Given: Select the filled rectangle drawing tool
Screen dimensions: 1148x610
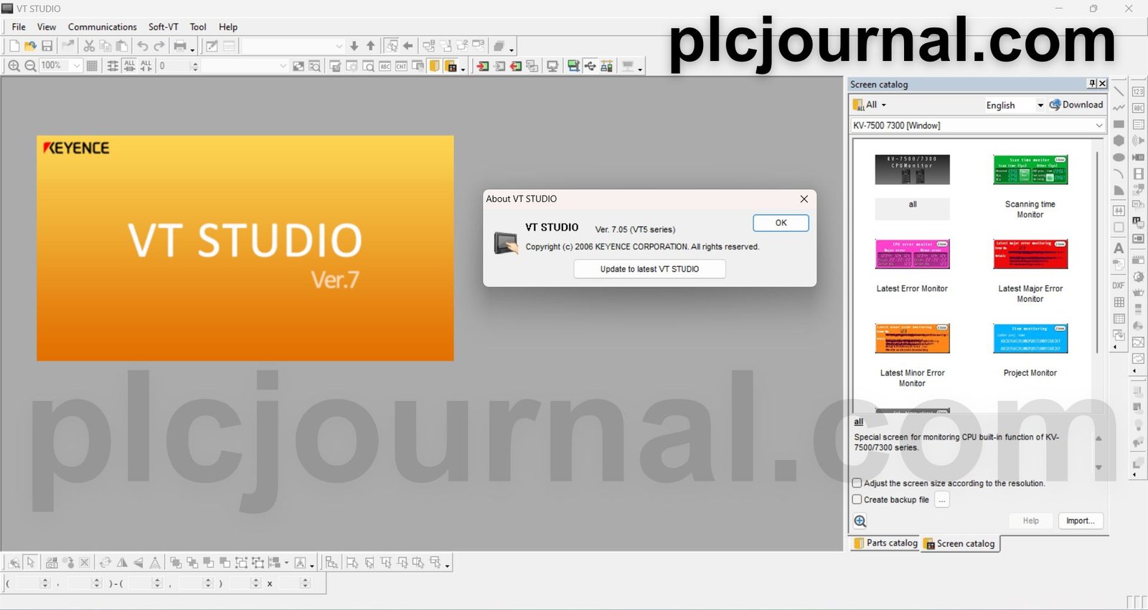Looking at the screenshot, I should click(1119, 124).
